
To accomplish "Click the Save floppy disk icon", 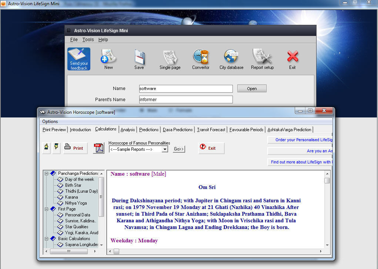I will click(139, 58).
